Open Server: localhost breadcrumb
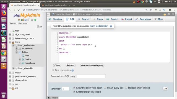 point(63,14)
